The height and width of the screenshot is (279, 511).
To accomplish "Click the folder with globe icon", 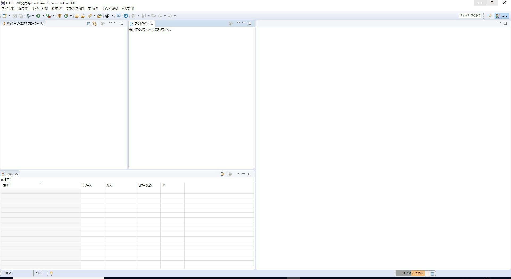I will point(100,16).
